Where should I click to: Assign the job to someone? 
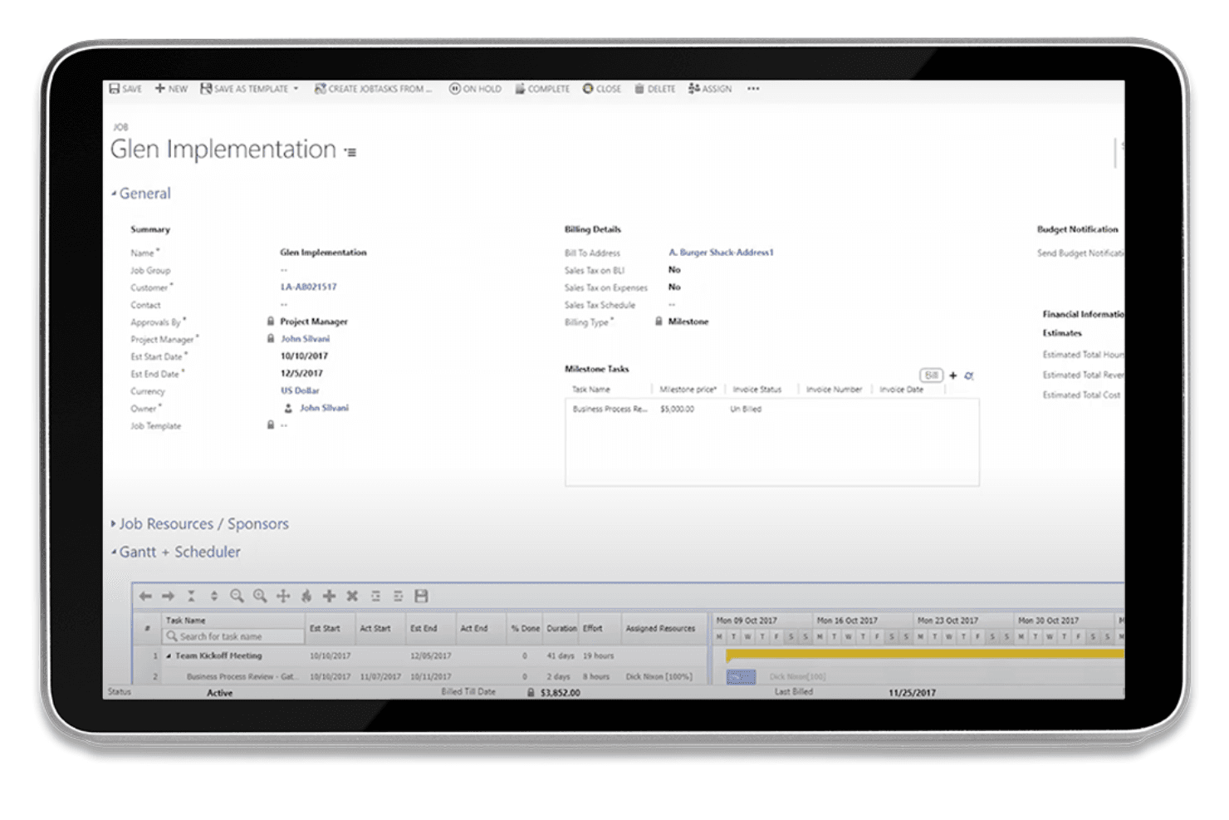[710, 89]
